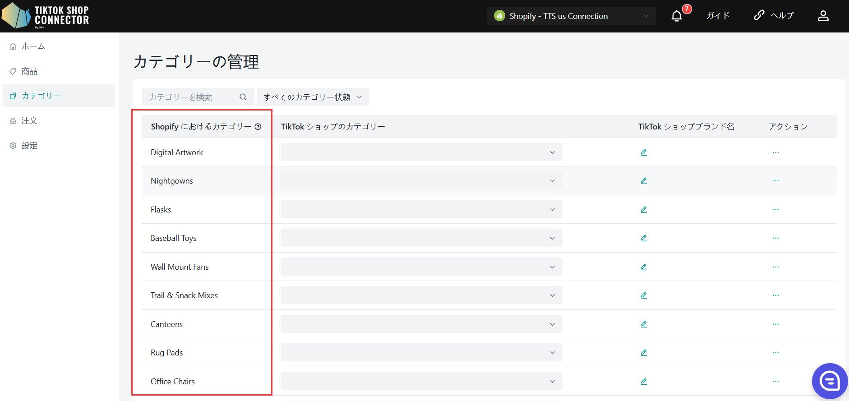Expand TikTok category dropdown for Flasks
This screenshot has height=401, width=849.
pyautogui.click(x=421, y=210)
